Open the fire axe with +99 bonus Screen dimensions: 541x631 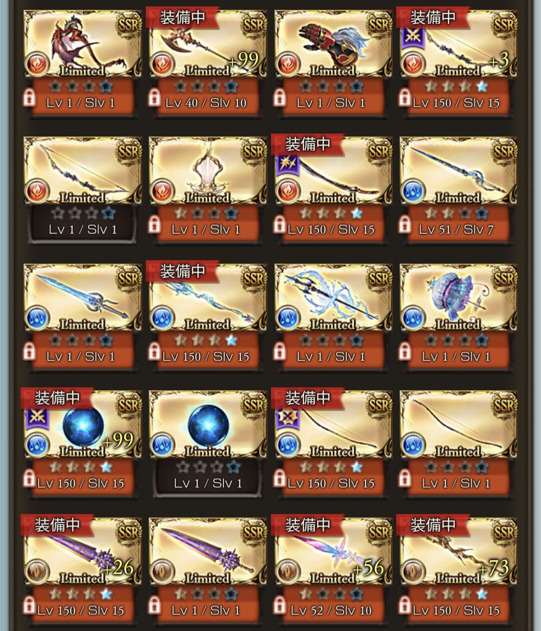tap(208, 44)
